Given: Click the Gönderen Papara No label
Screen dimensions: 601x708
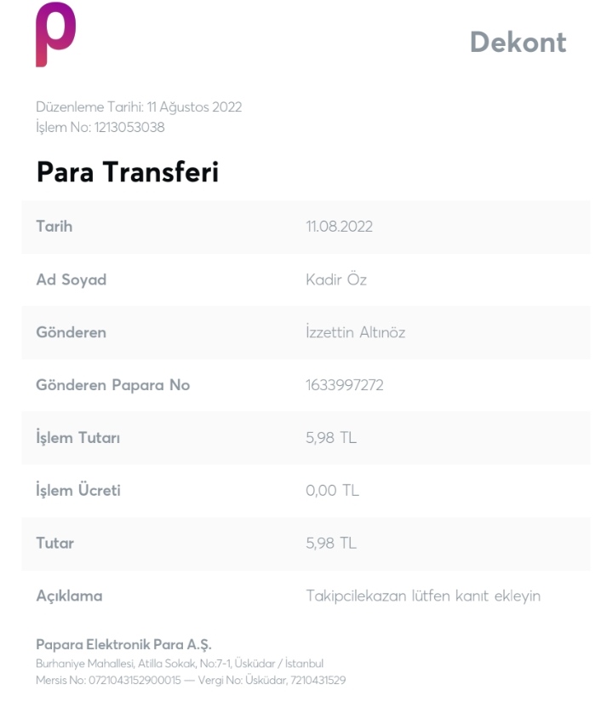Looking at the screenshot, I should click(113, 385).
